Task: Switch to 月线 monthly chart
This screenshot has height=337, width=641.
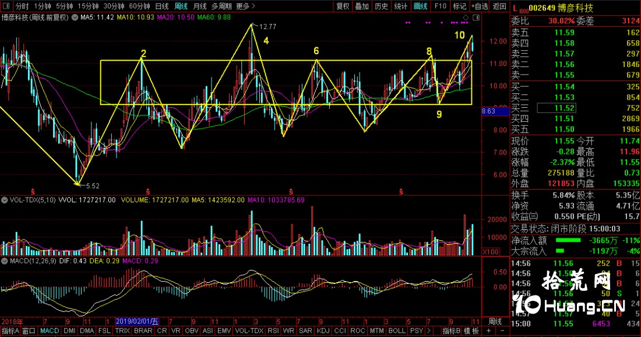Action: (x=199, y=6)
